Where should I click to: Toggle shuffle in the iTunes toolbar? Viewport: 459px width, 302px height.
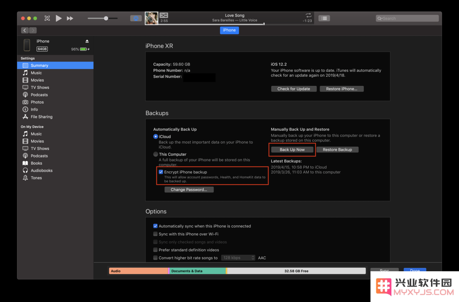tap(47, 18)
